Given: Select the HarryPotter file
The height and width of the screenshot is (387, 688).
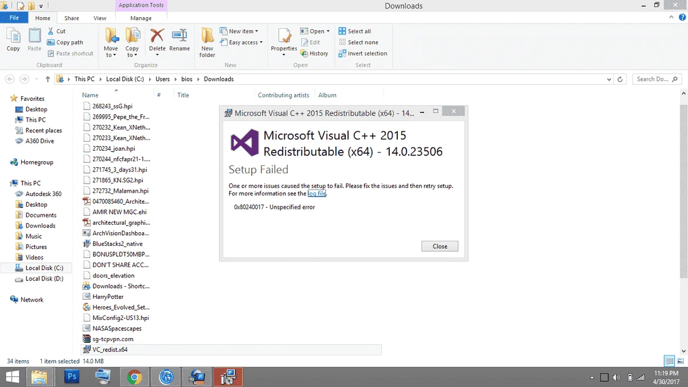Looking at the screenshot, I should pos(108,296).
